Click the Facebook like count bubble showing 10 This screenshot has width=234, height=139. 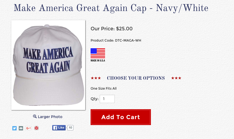[70, 128]
